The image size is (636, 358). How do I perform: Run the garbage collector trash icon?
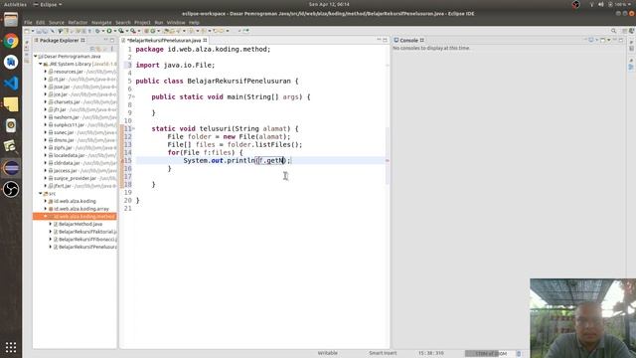point(519,354)
